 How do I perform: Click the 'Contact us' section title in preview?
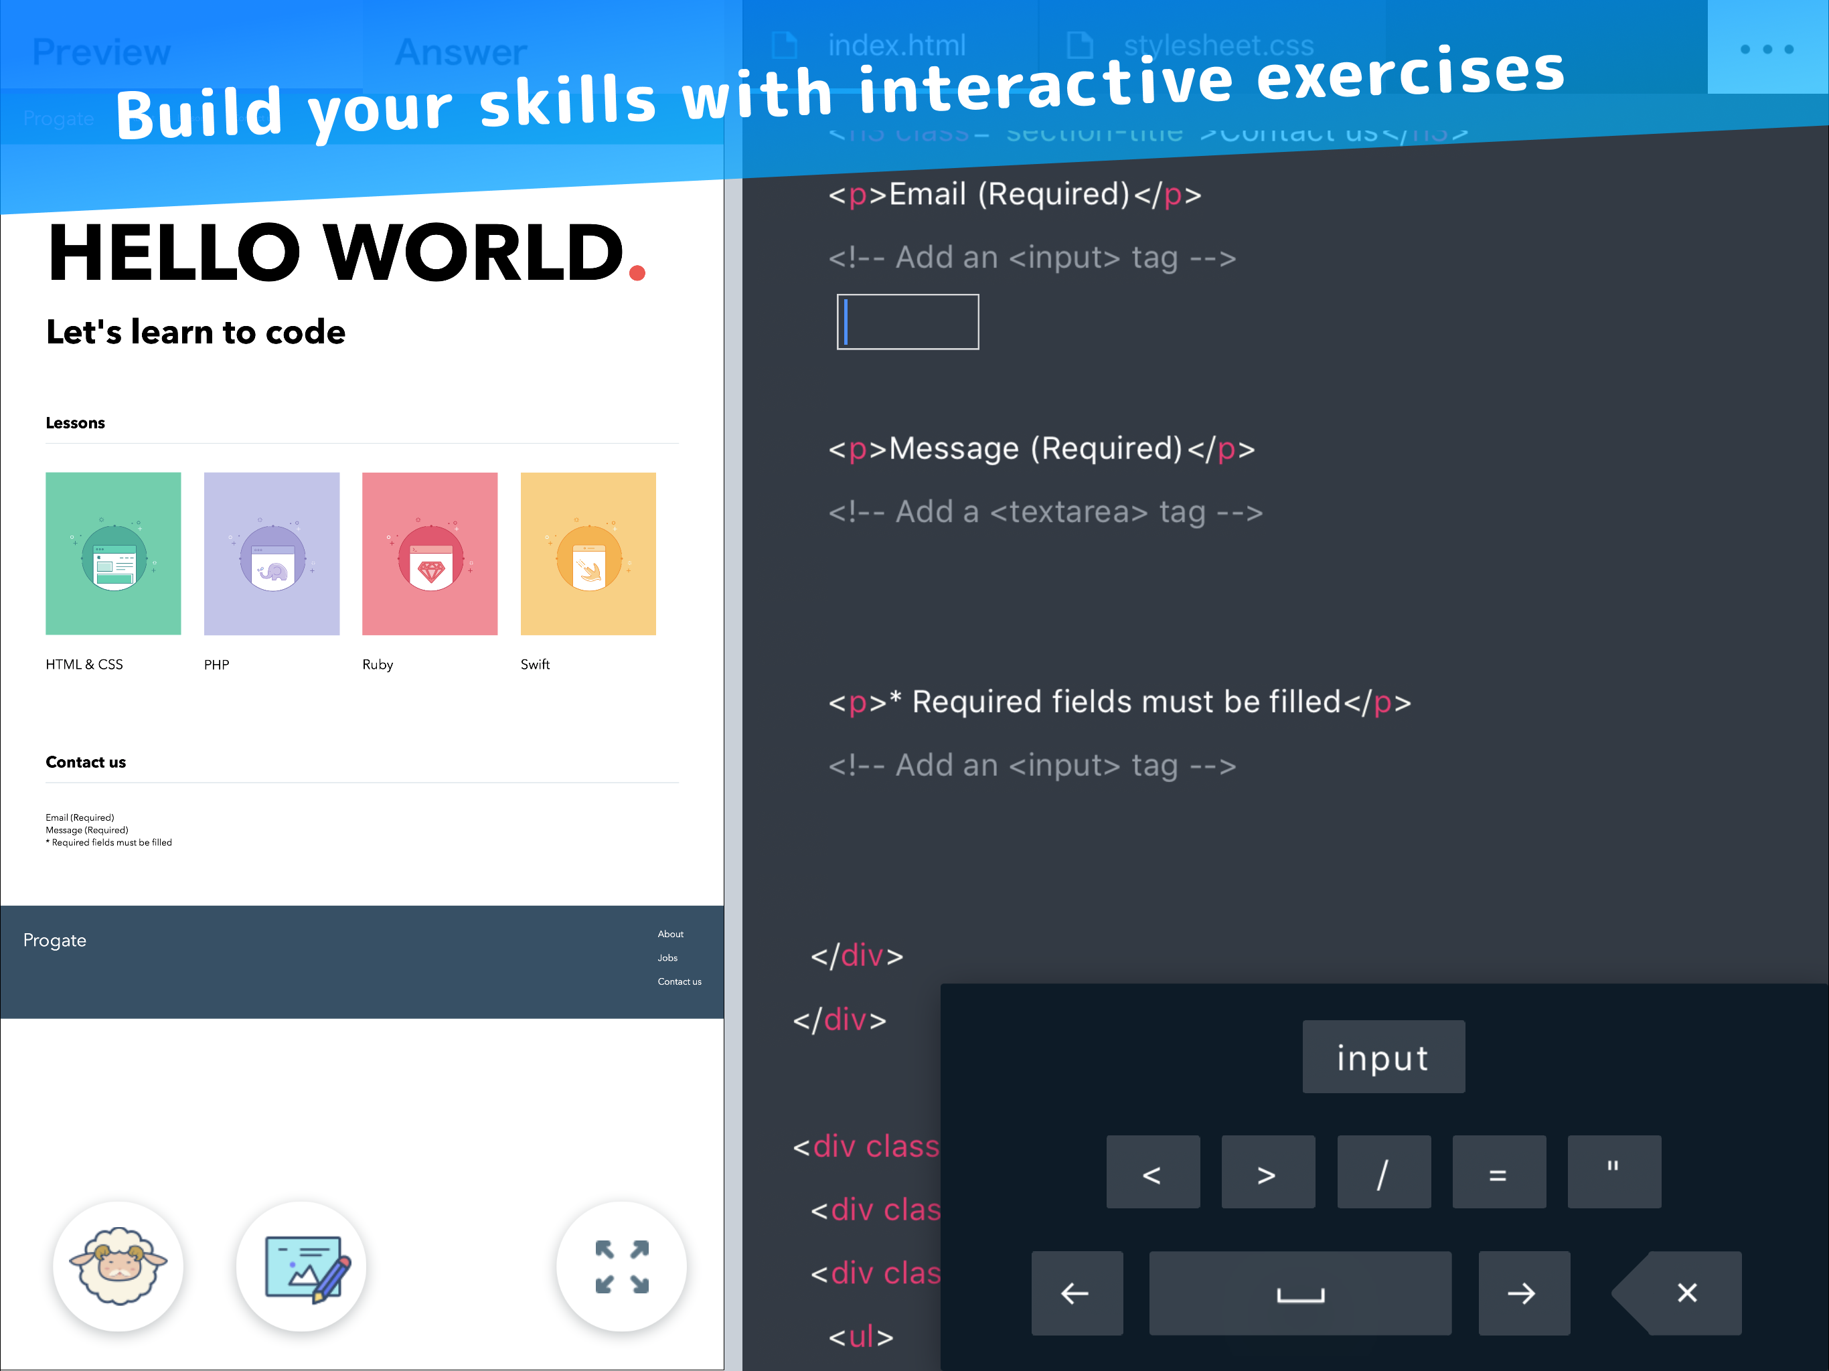click(x=86, y=762)
